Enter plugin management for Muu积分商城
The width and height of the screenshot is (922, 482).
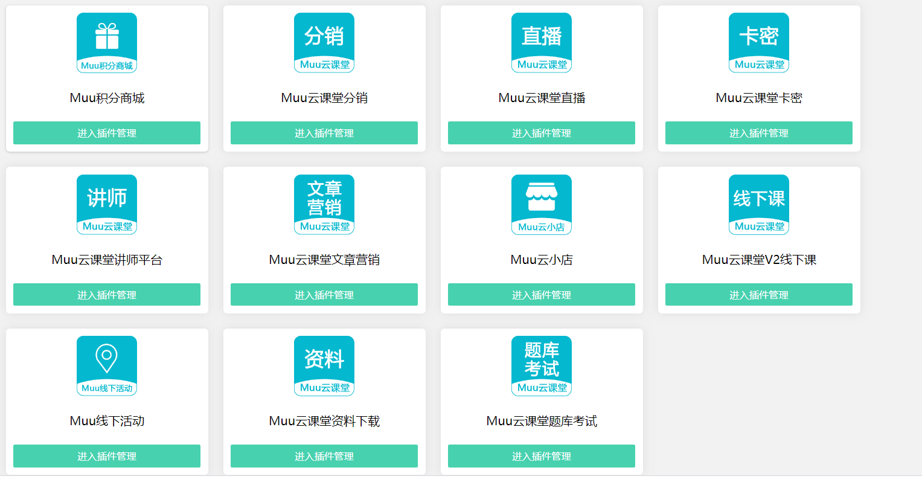[107, 133]
